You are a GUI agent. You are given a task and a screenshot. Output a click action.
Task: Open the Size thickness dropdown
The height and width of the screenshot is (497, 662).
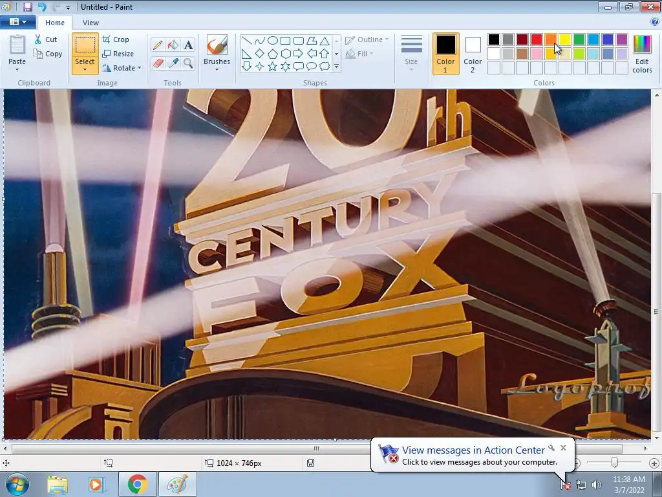click(411, 53)
